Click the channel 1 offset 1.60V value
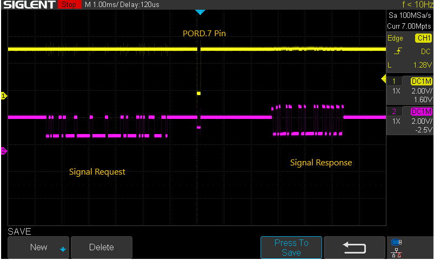The height and width of the screenshot is (260, 434). (x=423, y=99)
